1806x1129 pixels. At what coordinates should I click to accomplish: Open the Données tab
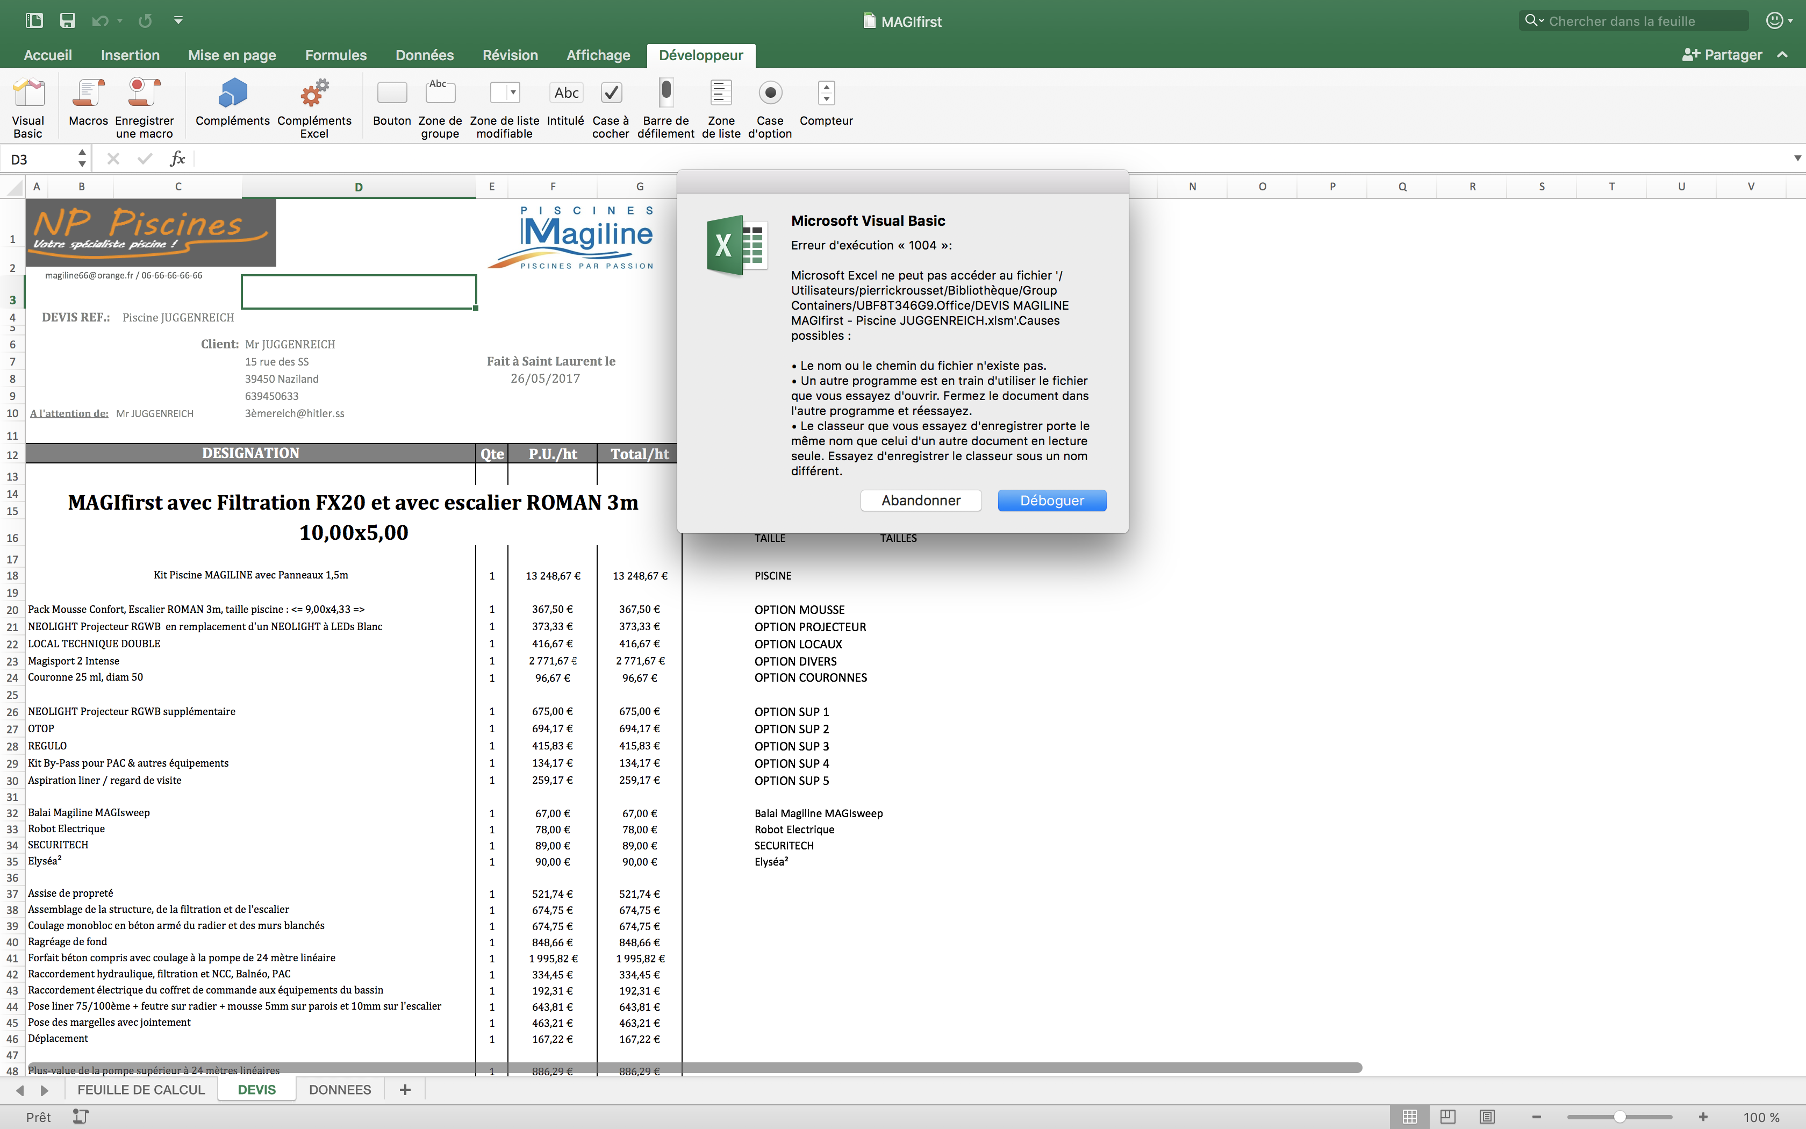(x=425, y=55)
